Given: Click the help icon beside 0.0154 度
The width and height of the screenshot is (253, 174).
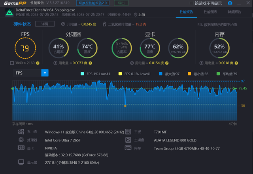Looking at the screenshot, I should [167, 63].
